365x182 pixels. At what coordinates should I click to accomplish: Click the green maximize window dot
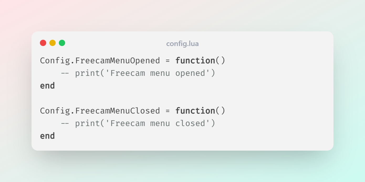tap(62, 43)
